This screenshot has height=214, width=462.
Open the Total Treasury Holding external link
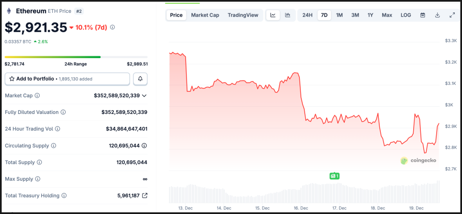[145, 195]
